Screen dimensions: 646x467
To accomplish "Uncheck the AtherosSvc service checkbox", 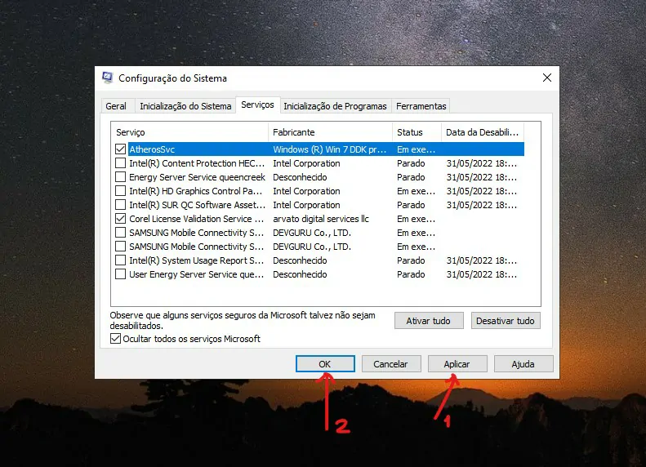I will click(x=120, y=149).
